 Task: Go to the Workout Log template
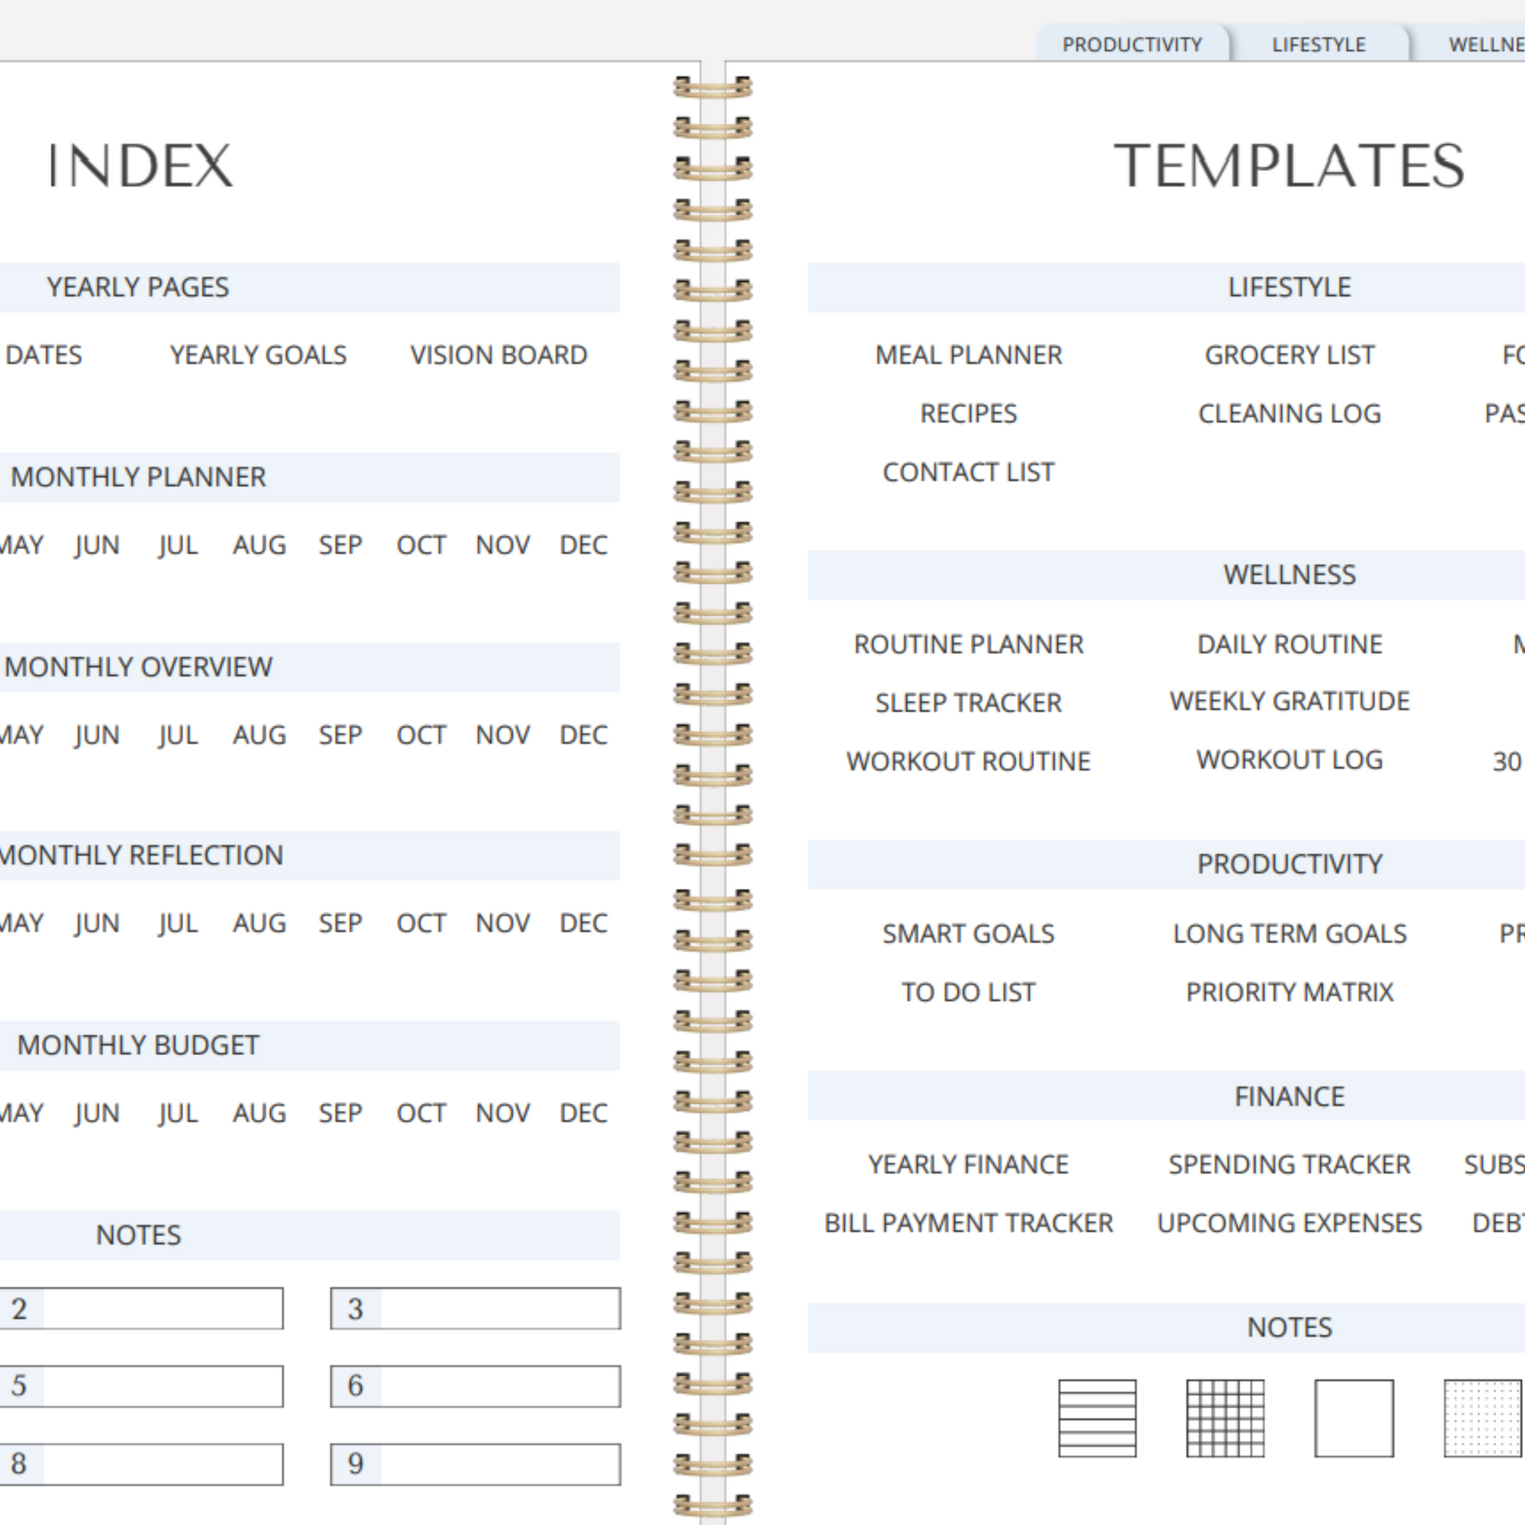pyautogui.click(x=1289, y=760)
